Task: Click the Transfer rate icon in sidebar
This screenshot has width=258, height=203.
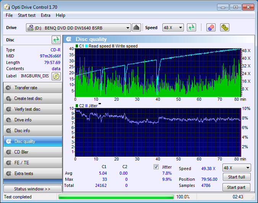Action: pos(8,88)
